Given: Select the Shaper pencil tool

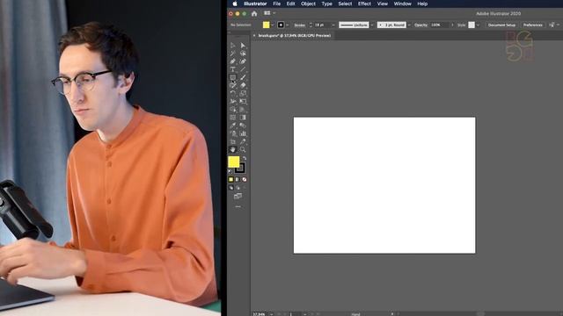Looking at the screenshot, I should pos(232,85).
